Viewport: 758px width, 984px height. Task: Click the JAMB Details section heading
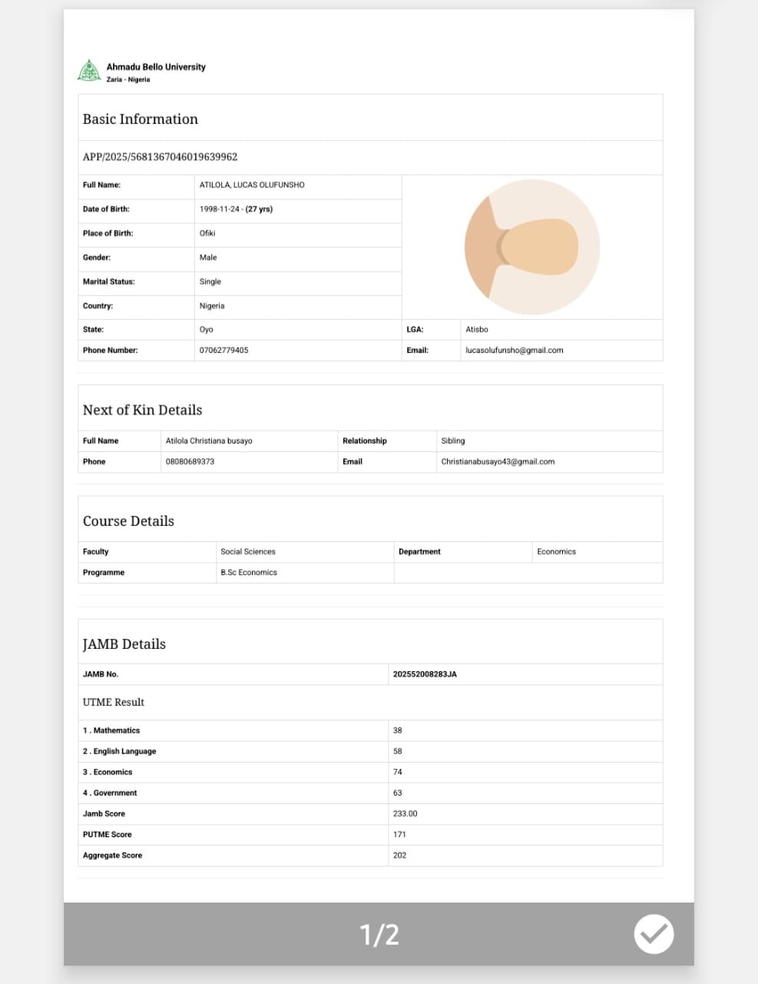tap(124, 644)
